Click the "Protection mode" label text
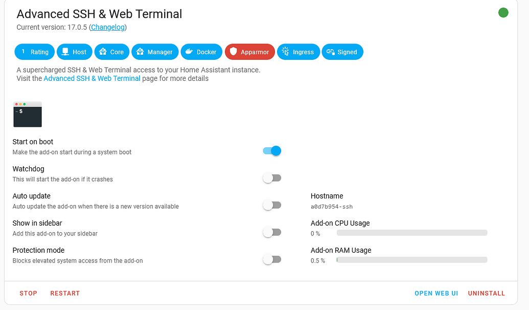529x310 pixels. [38, 250]
